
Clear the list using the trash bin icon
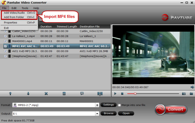64,93
